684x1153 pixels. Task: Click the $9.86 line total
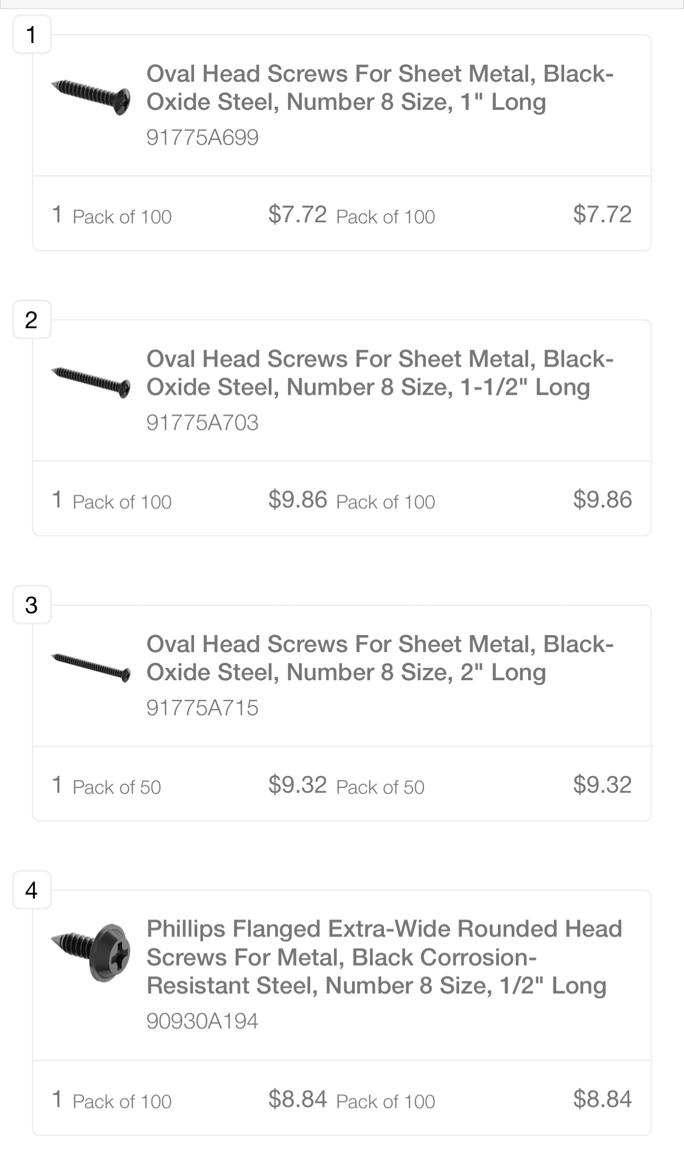point(602,500)
